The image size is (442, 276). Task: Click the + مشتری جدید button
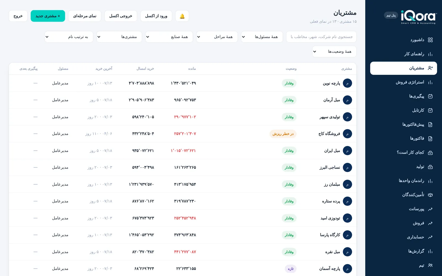(x=48, y=16)
